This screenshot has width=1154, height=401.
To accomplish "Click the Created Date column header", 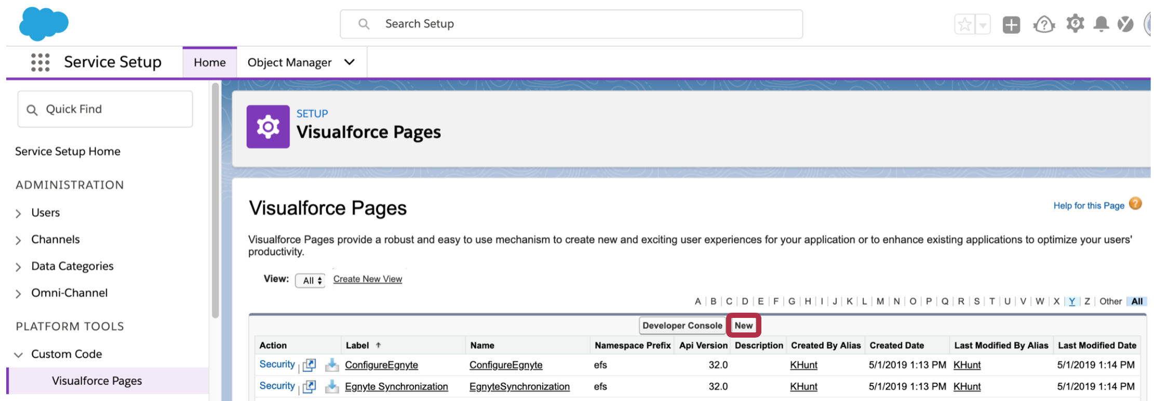I will [x=897, y=345].
